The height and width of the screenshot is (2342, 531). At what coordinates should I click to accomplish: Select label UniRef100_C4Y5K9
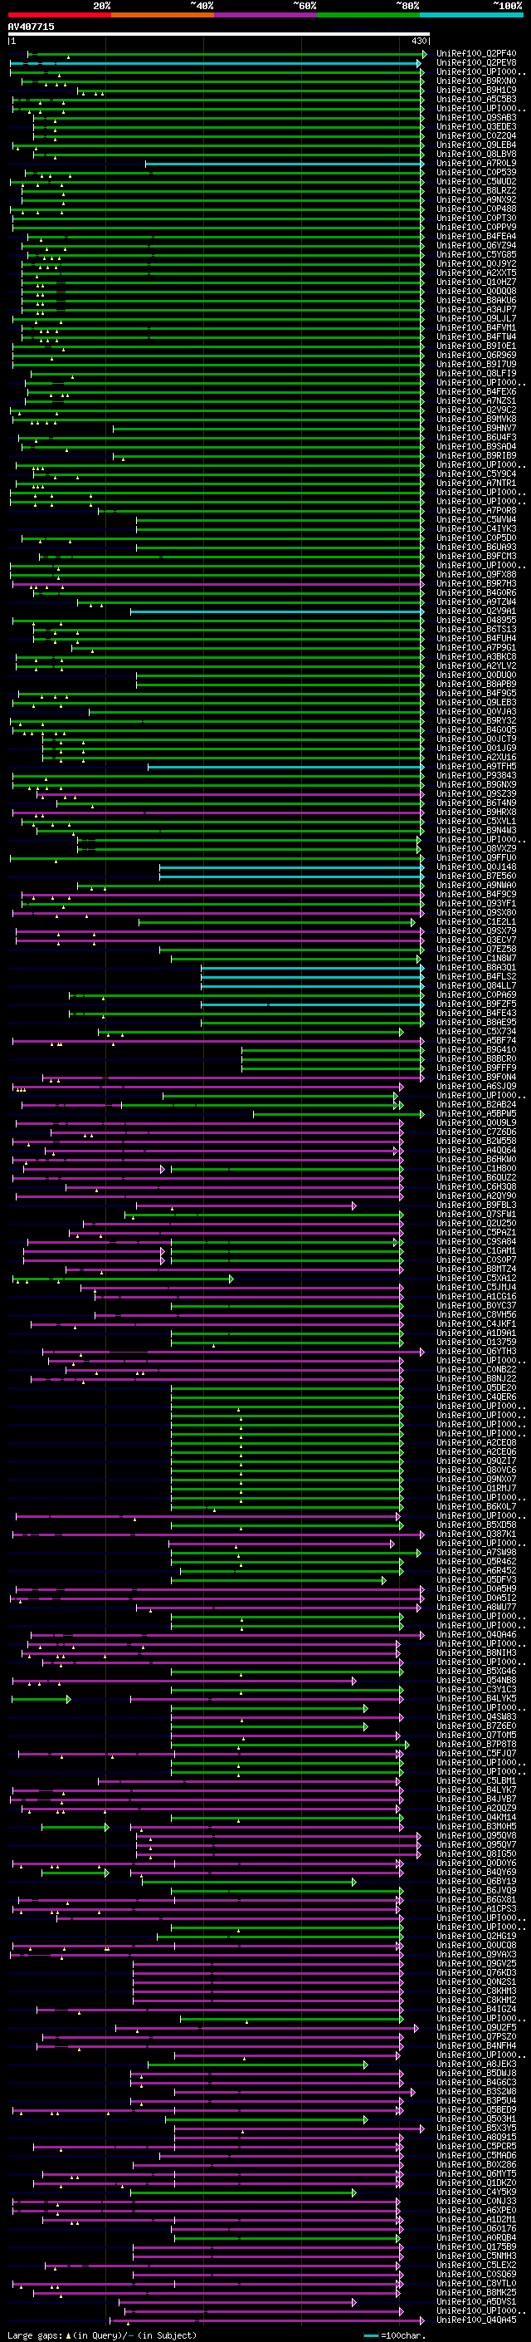pos(476,2192)
